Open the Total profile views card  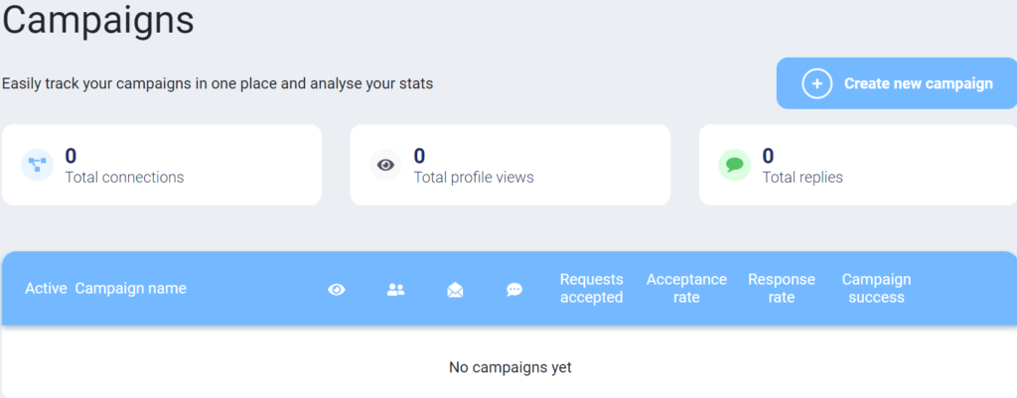pyautogui.click(x=510, y=165)
